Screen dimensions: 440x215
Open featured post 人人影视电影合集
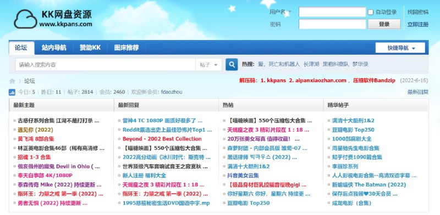(374, 176)
